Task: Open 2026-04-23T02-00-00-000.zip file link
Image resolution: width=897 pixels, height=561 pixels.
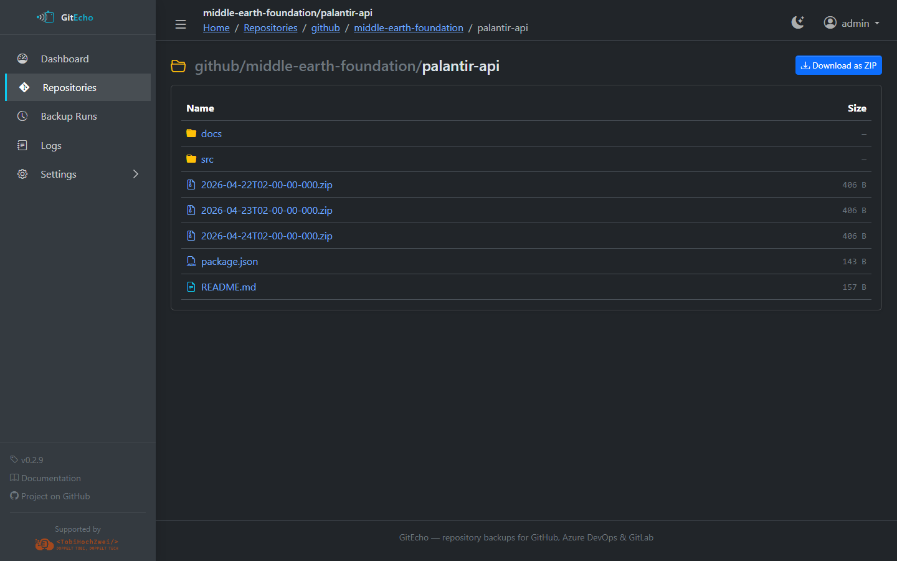Action: tap(267, 210)
